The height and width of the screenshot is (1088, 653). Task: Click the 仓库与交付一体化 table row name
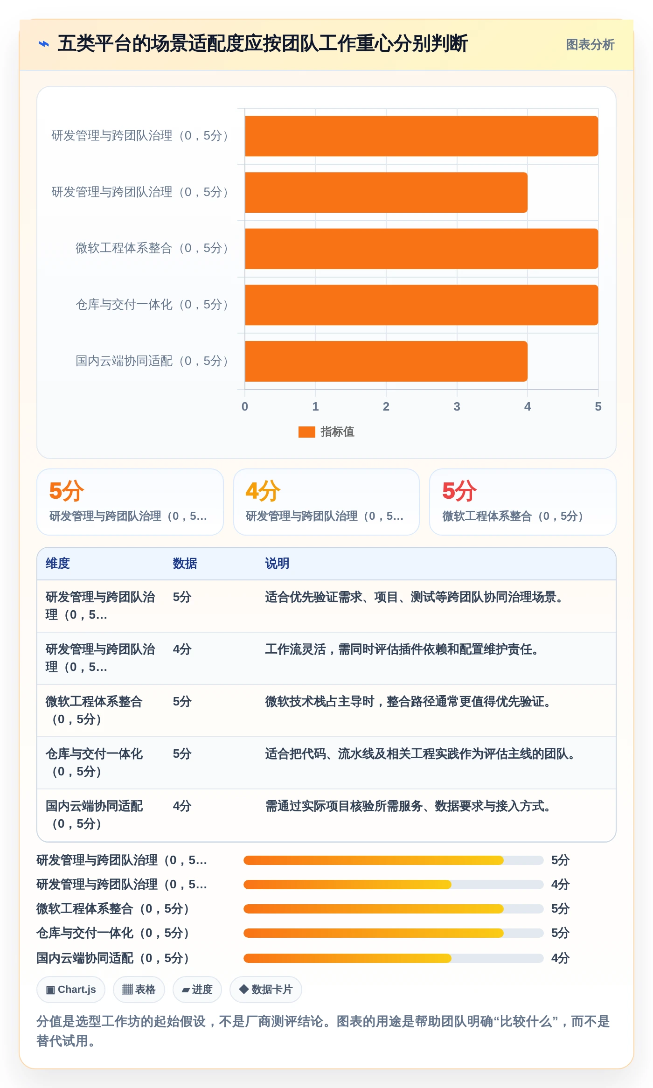coord(94,763)
